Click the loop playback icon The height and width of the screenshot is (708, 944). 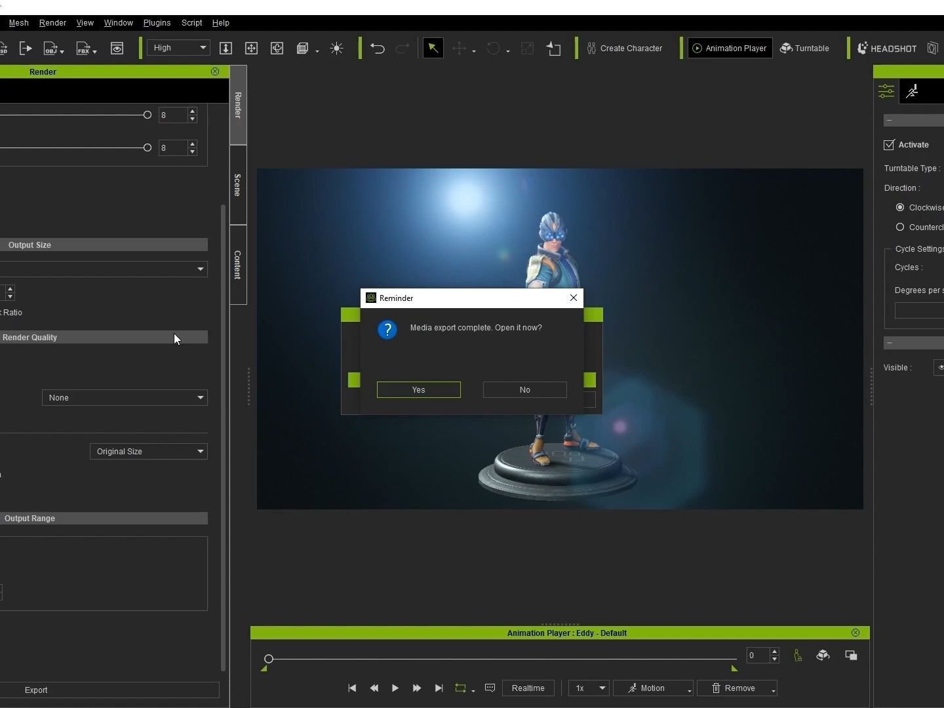[460, 688]
